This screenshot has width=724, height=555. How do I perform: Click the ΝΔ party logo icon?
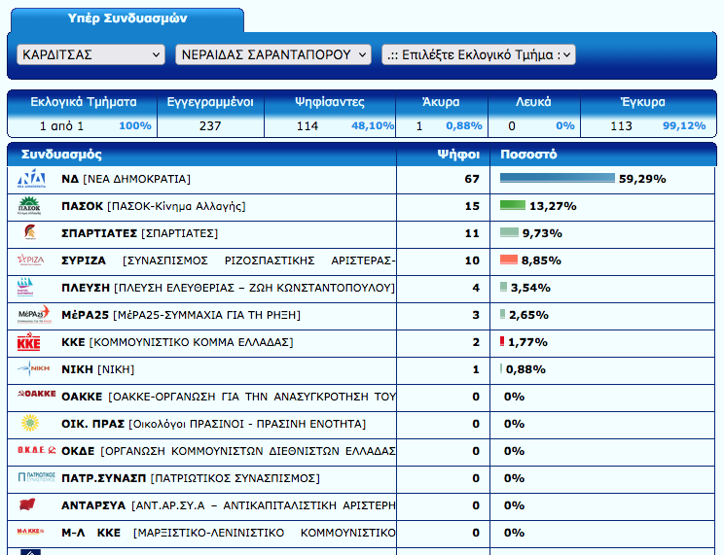click(31, 179)
